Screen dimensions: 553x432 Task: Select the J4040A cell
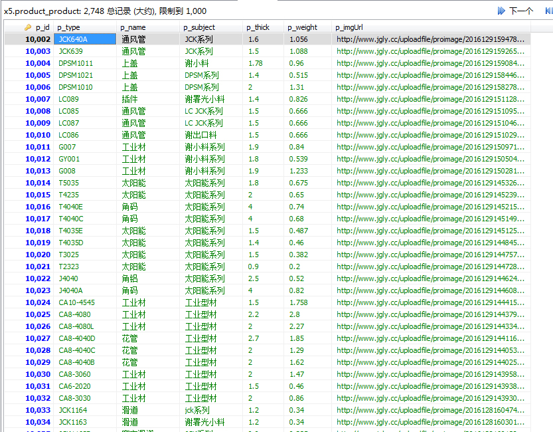tap(85, 291)
